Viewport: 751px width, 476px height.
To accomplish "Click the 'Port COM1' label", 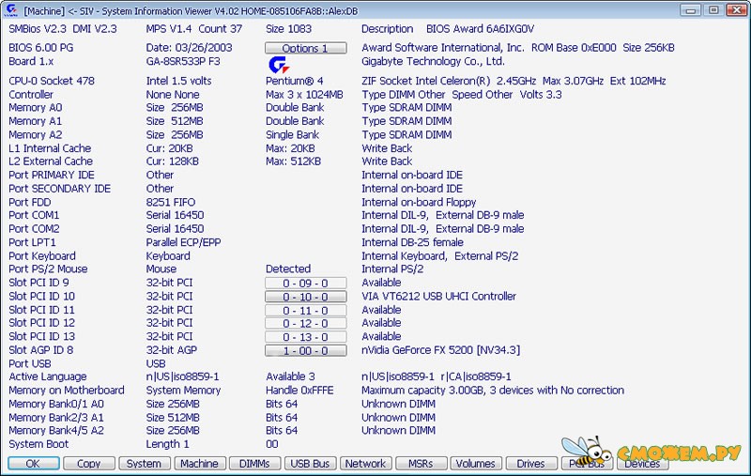I will pos(34,216).
